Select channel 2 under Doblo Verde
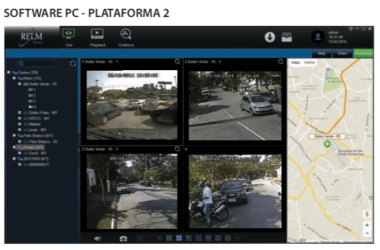Viewport: 380px width, 250px height. [32, 95]
